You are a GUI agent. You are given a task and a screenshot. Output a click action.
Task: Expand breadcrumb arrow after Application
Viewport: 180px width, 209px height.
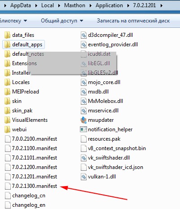tap(128, 6)
